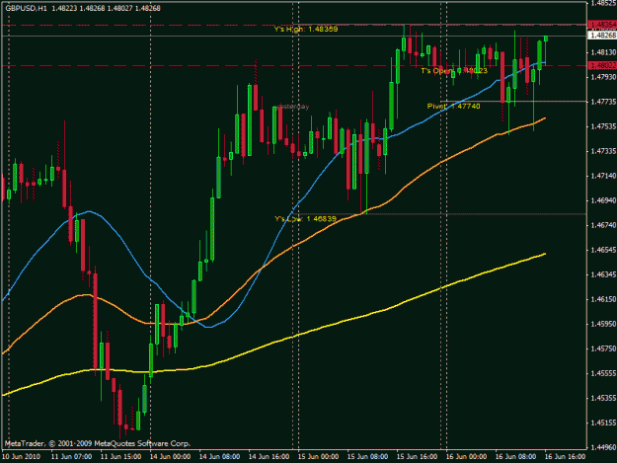Click the 15 Jun 00:00 time label
617x463 pixels.
(x=318, y=456)
